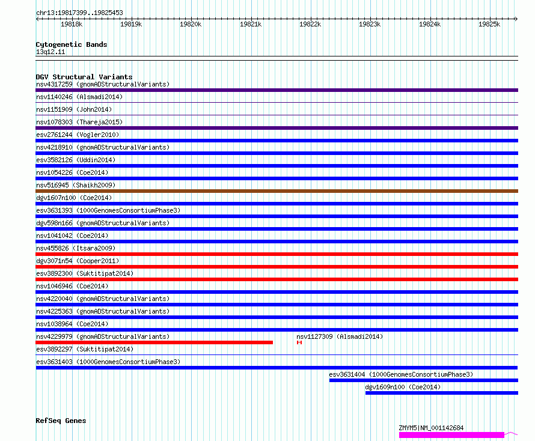Image resolution: width=535 pixels, height=441 pixels.
Task: Open esv3631403 1000GenomesConsortiumPhase3 label
Action: tap(108, 362)
